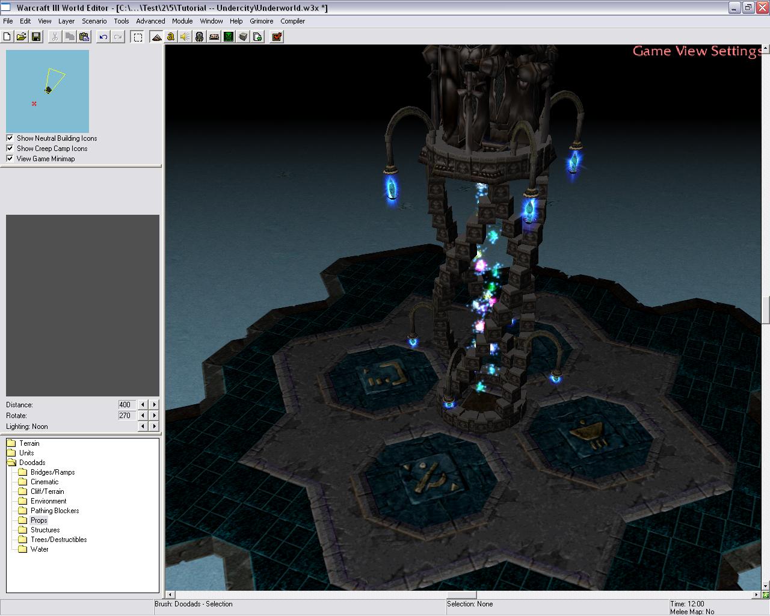The image size is (770, 616).
Task: Activate the Selection Brush dashed-box icon
Action: [138, 37]
